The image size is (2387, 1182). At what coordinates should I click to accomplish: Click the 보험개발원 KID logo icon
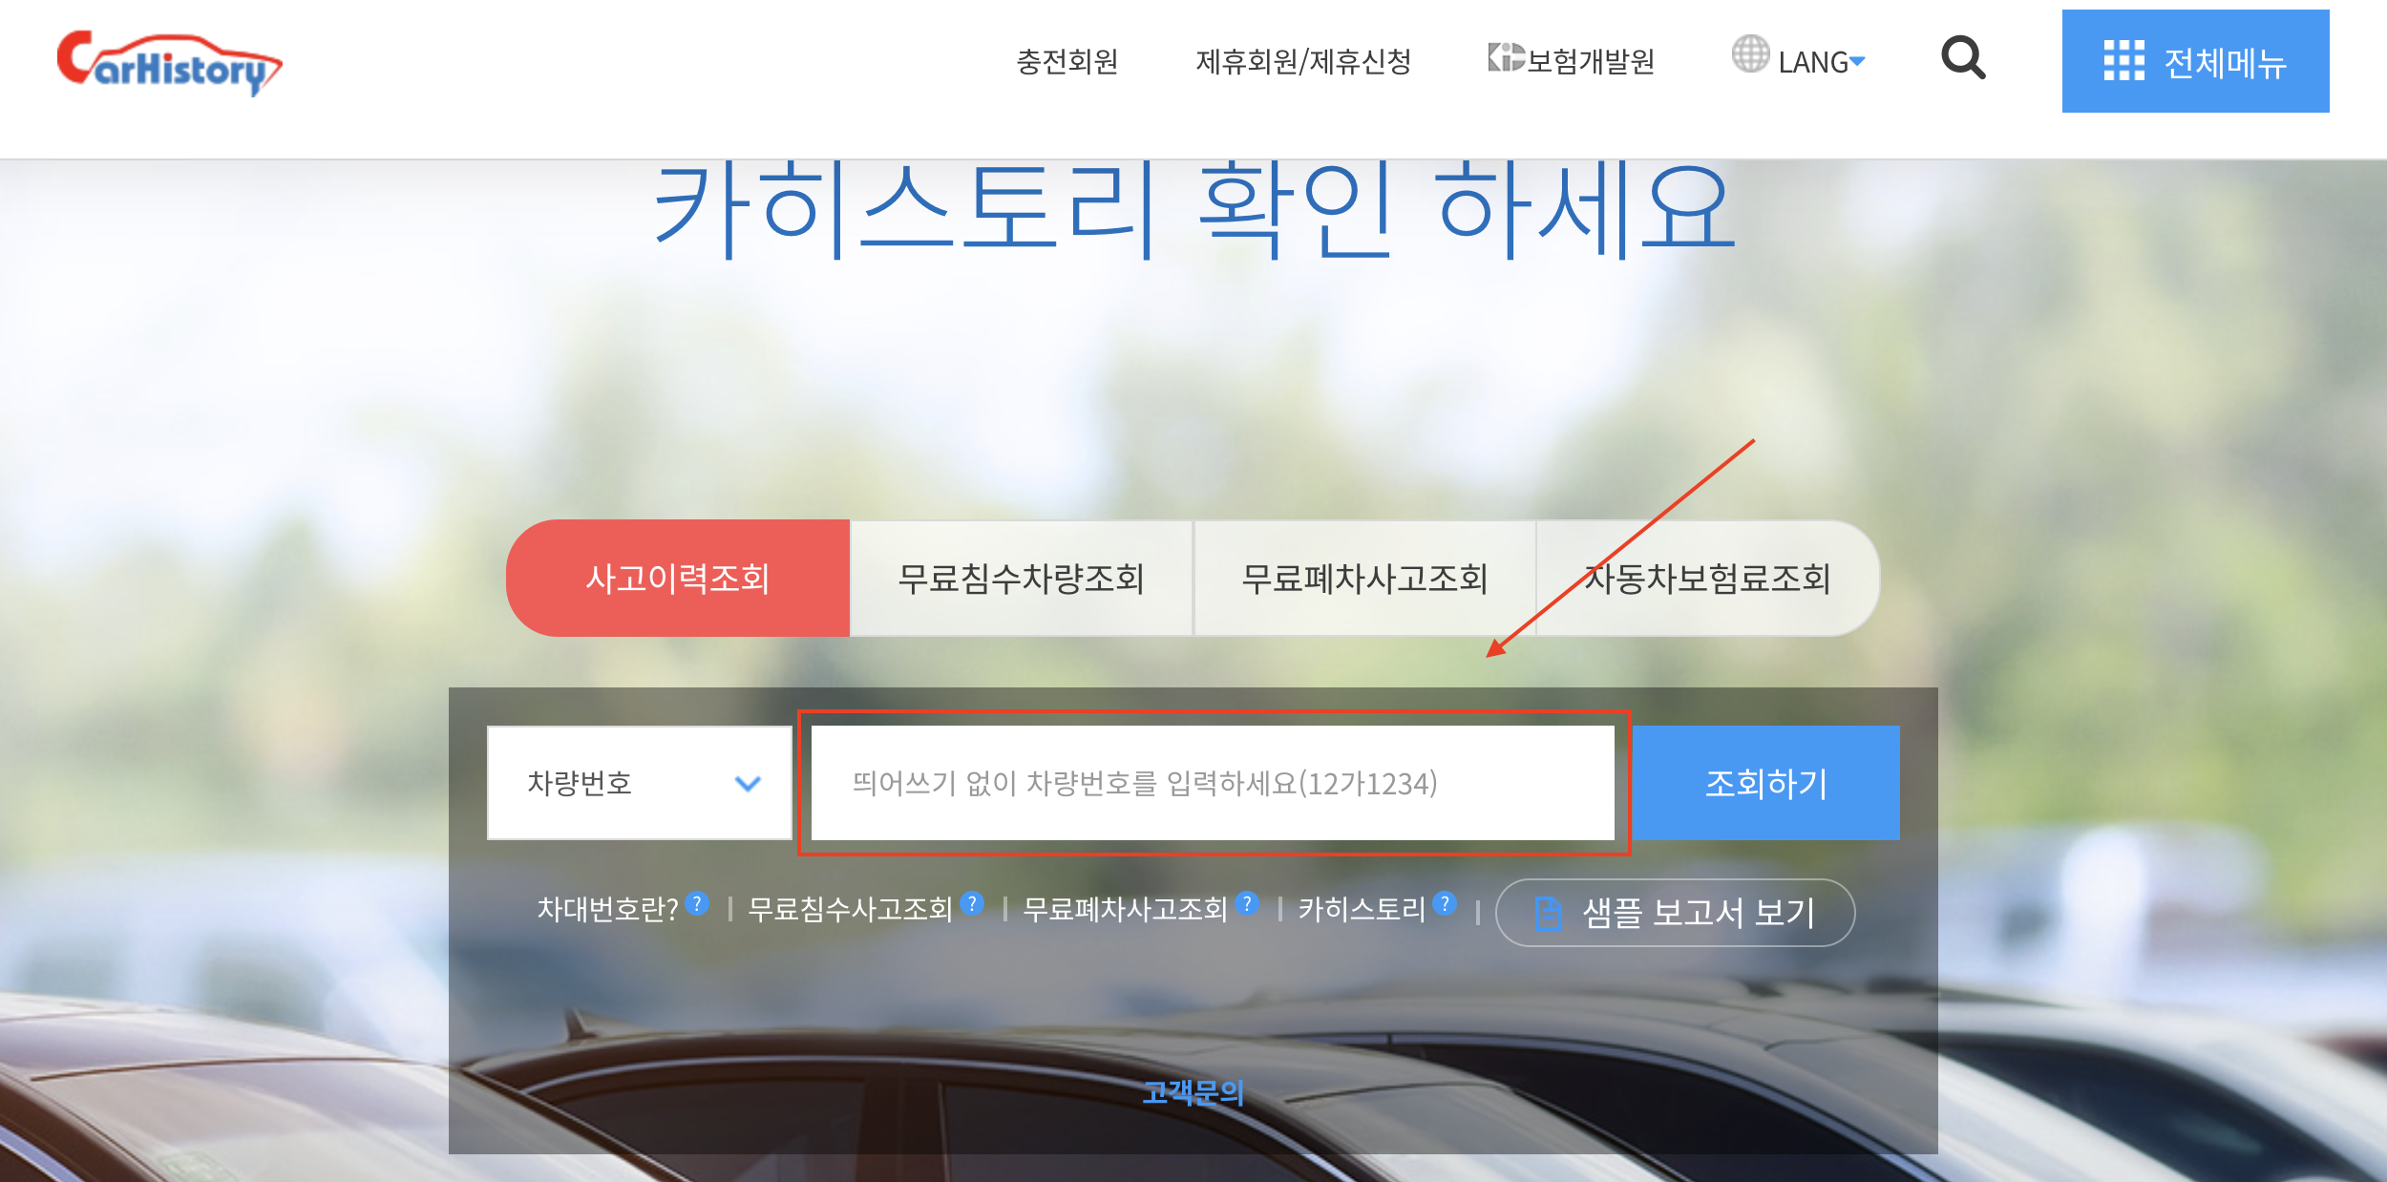pyautogui.click(x=1506, y=57)
